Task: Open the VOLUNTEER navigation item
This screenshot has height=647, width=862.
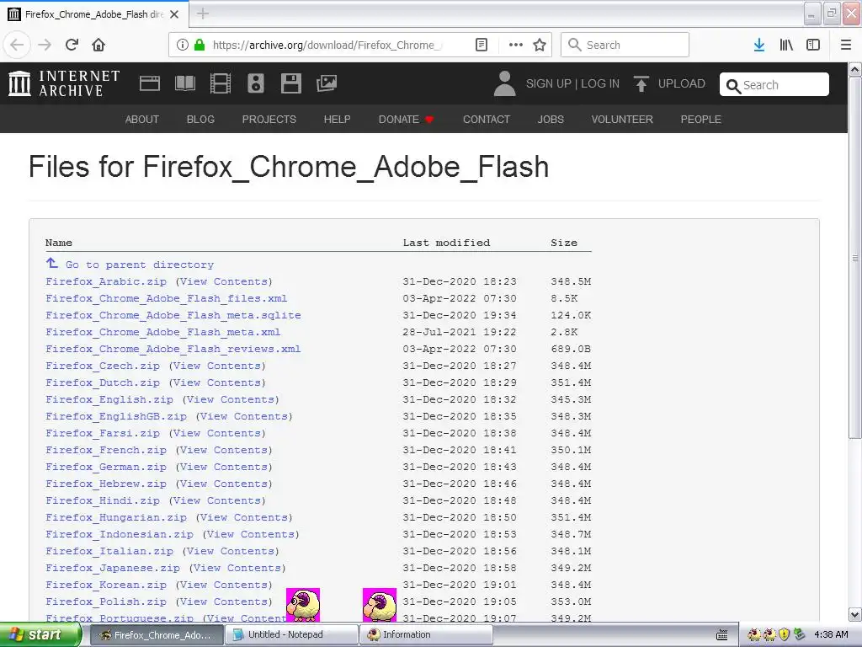Action: pyautogui.click(x=622, y=120)
